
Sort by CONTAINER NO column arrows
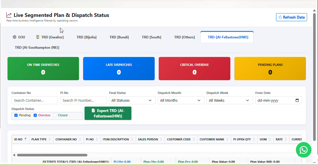80,139
